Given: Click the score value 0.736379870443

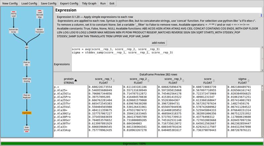Looking at the screenshot, I should click(x=204, y=130).
